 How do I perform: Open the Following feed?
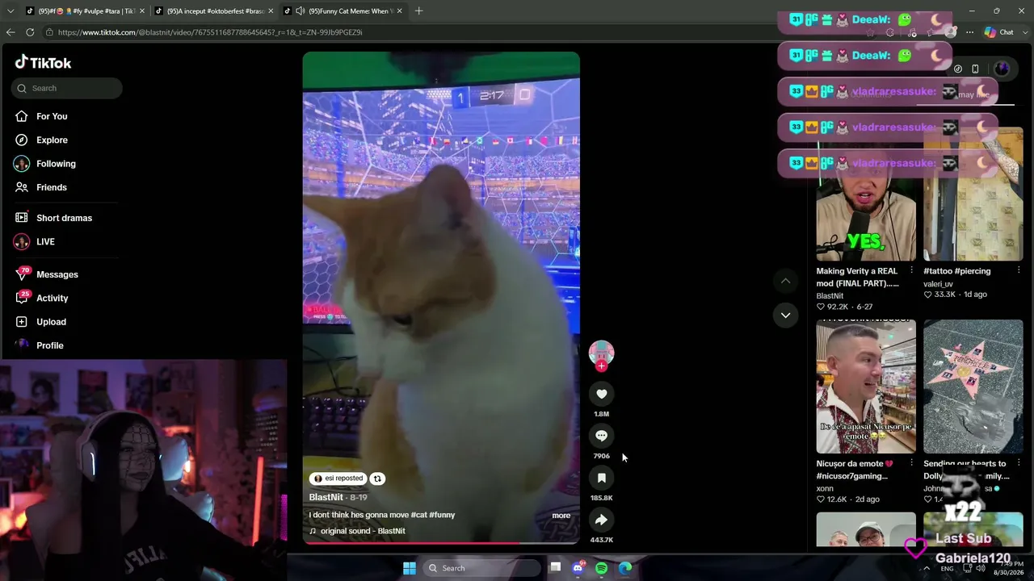pos(56,164)
